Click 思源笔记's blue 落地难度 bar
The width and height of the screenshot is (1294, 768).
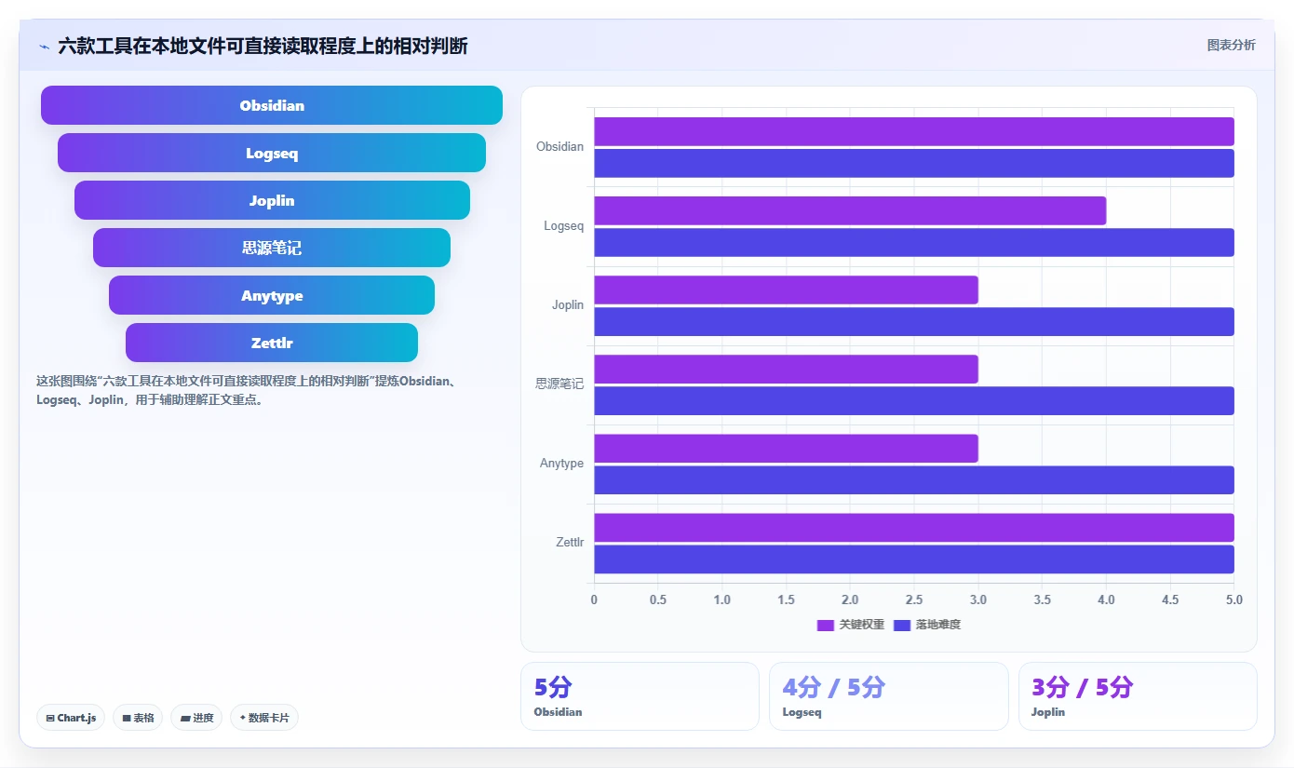click(914, 400)
